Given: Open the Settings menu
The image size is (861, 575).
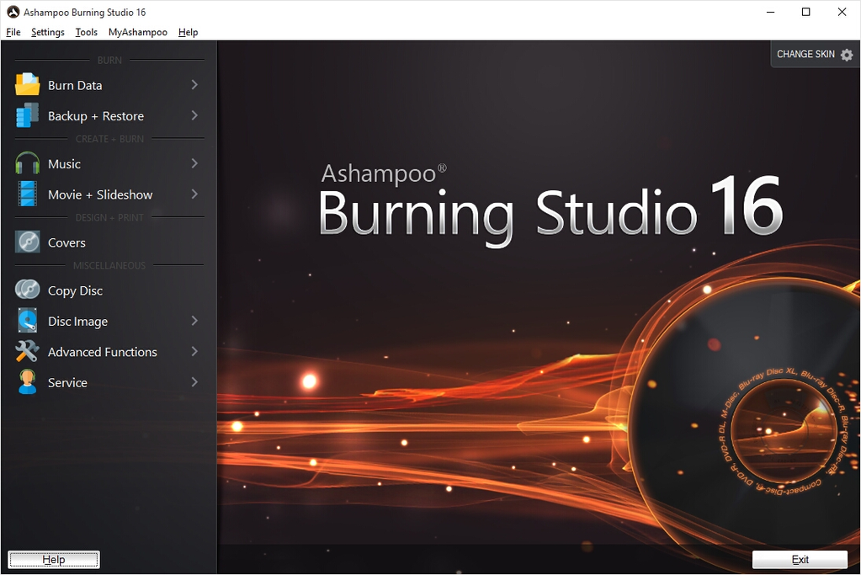Looking at the screenshot, I should point(48,32).
